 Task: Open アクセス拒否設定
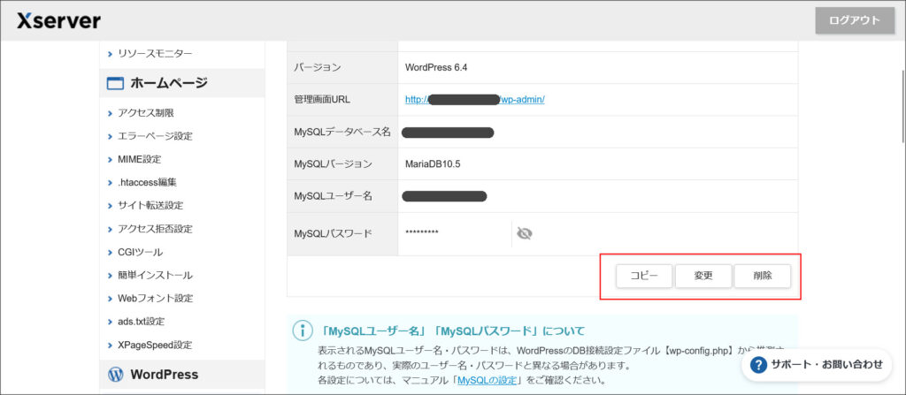(x=155, y=229)
